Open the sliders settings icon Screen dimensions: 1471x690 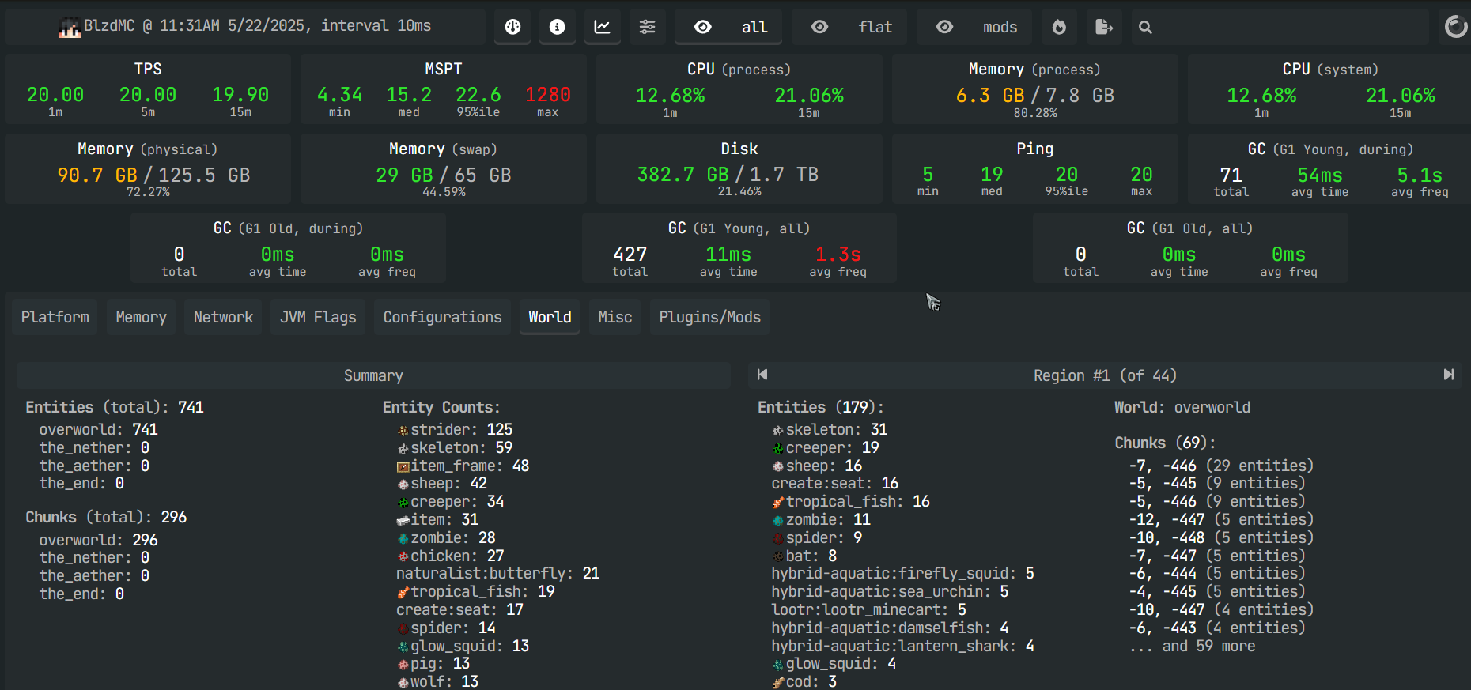[647, 27]
